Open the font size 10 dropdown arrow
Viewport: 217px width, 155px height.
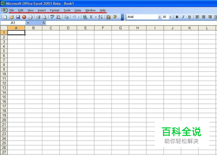coord(171,17)
